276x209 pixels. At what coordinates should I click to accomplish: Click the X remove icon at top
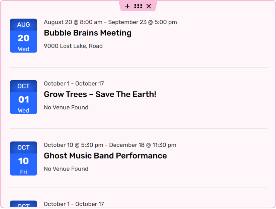[149, 6]
